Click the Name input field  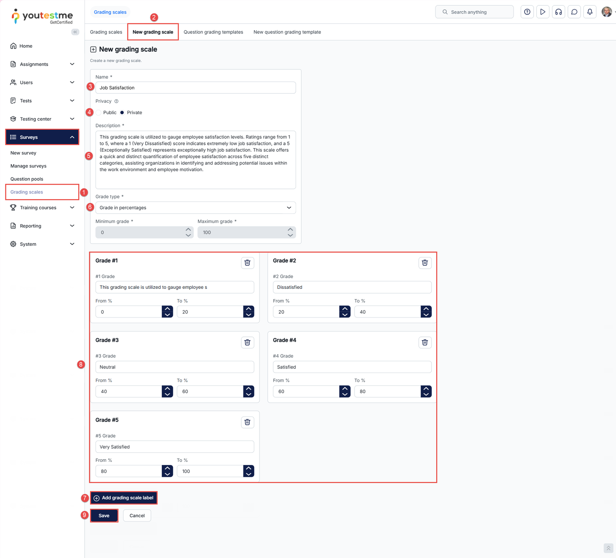[x=195, y=88]
